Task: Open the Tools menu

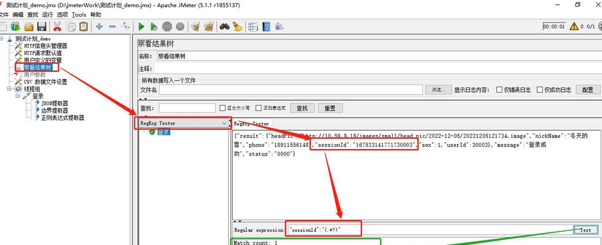Action: [x=79, y=15]
